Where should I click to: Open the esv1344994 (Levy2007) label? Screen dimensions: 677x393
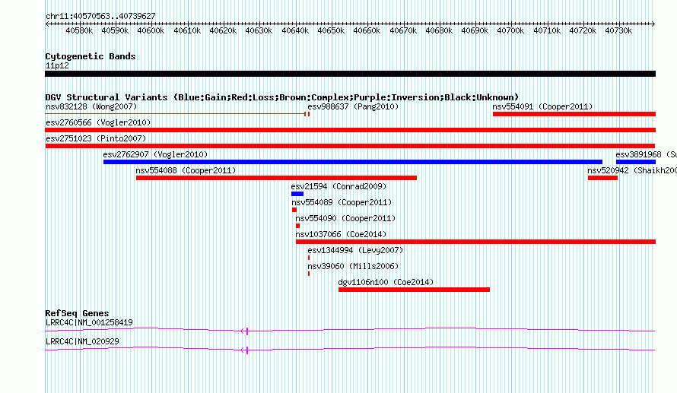[355, 250]
